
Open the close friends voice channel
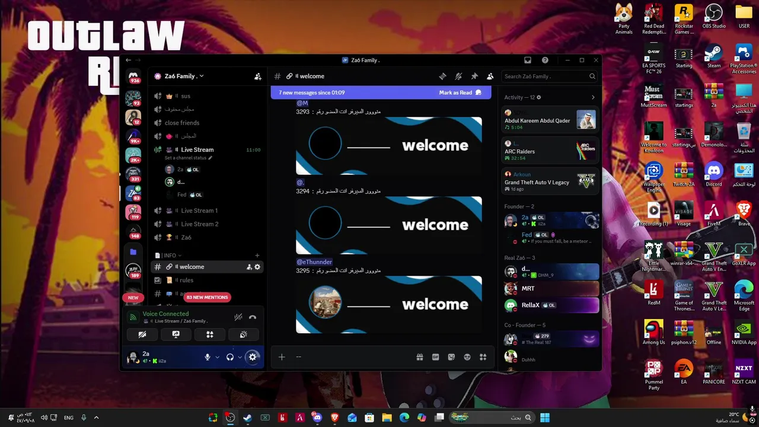click(x=182, y=123)
